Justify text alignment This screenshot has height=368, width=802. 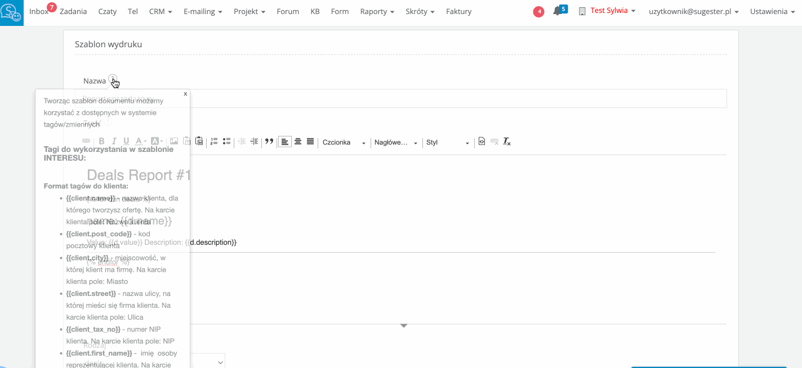pyautogui.click(x=310, y=141)
